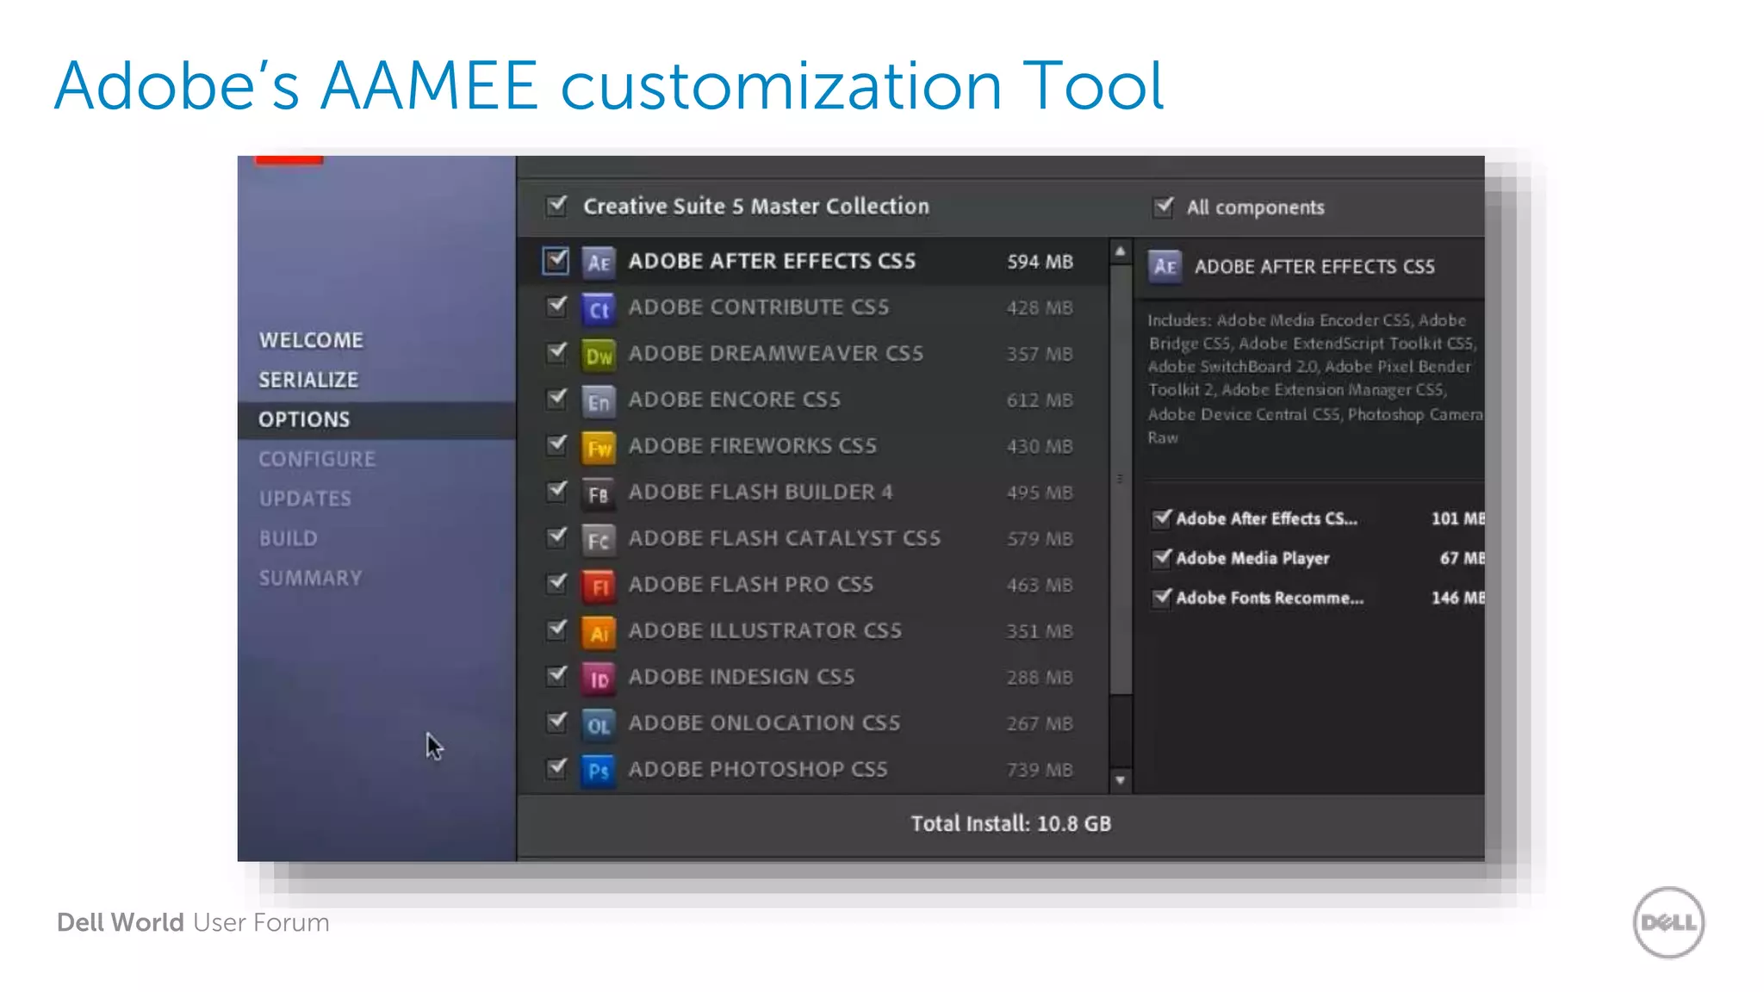
Task: Uncheck Adobe InDesign CS5 checkbox
Action: (557, 676)
